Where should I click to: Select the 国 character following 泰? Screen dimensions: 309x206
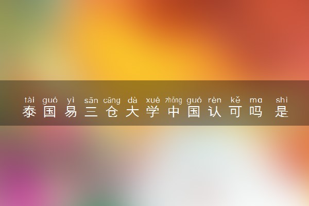click(50, 112)
